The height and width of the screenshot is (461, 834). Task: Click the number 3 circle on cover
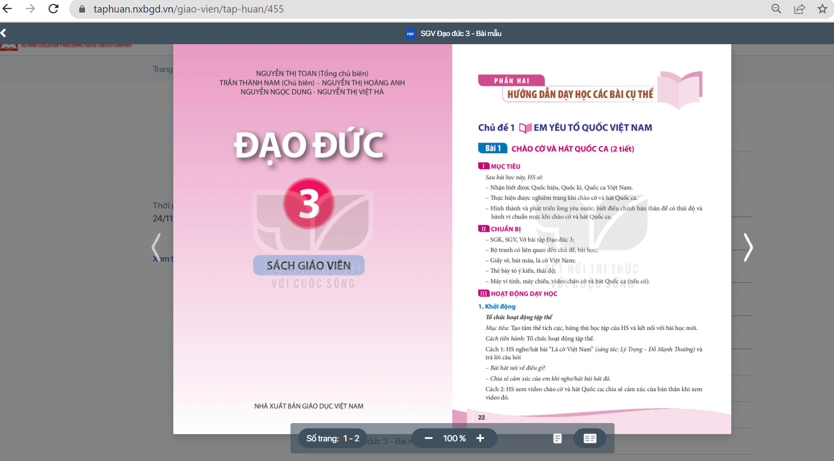[309, 204]
